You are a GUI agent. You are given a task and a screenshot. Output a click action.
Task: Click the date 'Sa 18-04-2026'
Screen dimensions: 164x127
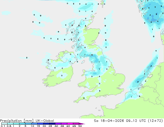click(109, 121)
